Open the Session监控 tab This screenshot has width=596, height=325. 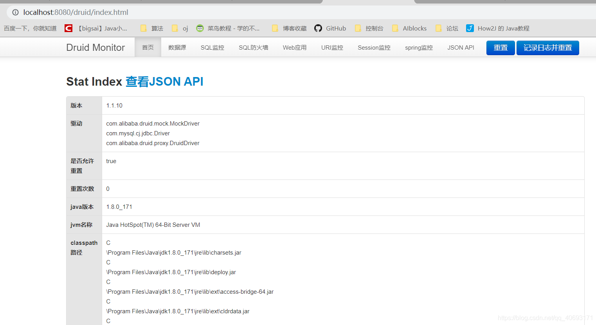(374, 47)
